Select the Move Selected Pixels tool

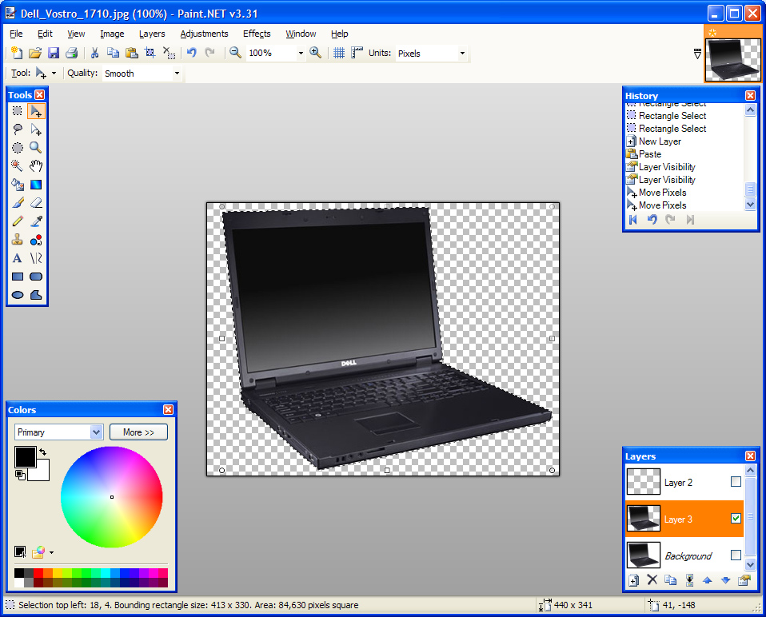(x=36, y=111)
